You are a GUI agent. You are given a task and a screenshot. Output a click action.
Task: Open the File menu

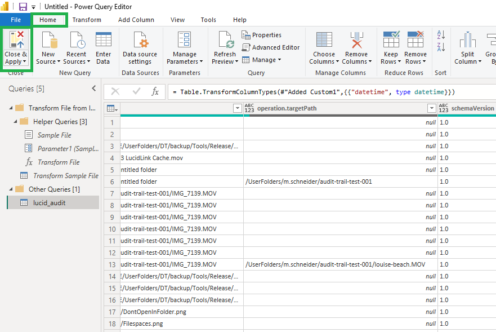click(16, 20)
